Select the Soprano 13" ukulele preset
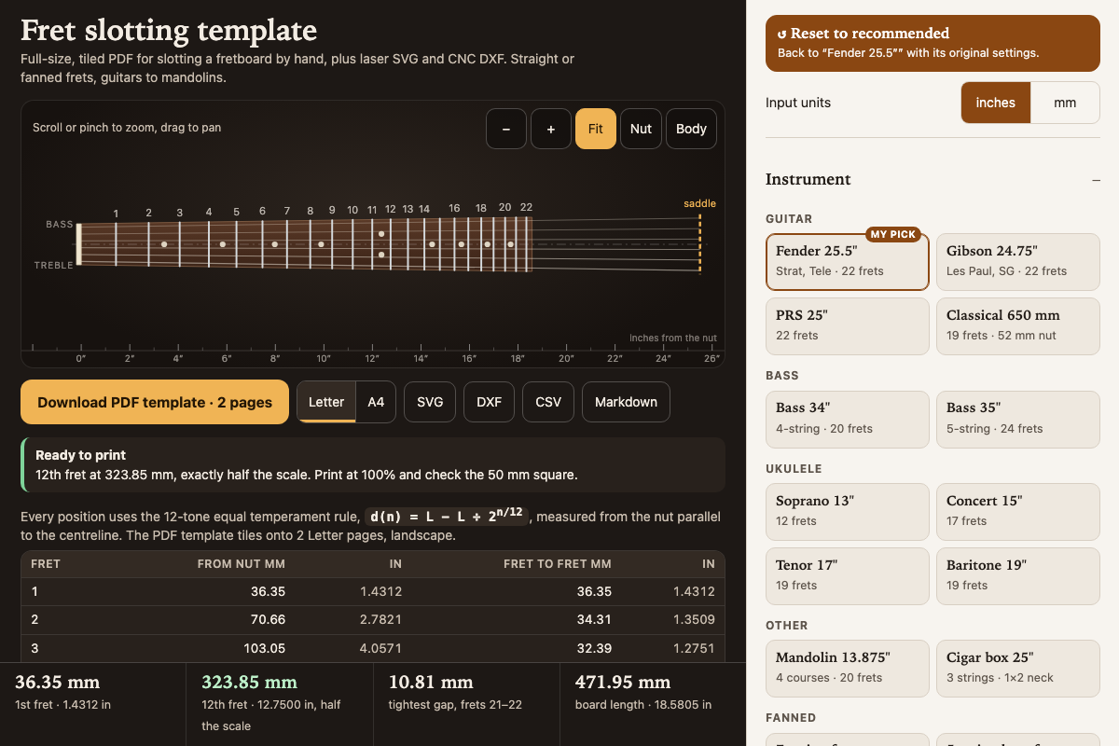This screenshot has height=746, width=1119. 848,511
